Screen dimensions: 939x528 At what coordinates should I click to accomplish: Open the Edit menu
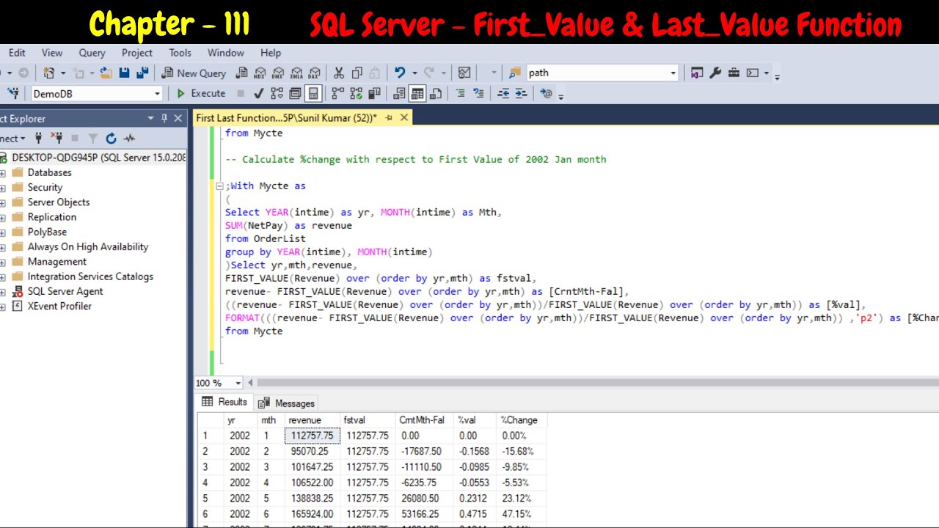[17, 53]
